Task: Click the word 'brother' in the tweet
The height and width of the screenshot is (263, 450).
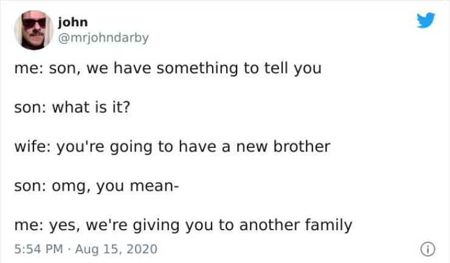Action: (302, 146)
